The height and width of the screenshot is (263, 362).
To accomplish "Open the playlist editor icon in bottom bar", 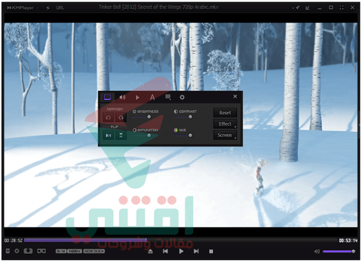I will pyautogui.click(x=8, y=251).
